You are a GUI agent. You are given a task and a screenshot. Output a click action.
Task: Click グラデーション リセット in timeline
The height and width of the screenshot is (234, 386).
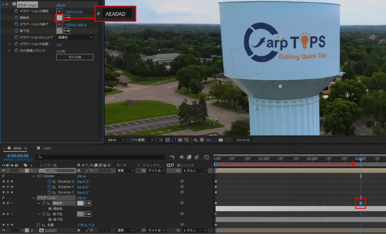[81, 198]
